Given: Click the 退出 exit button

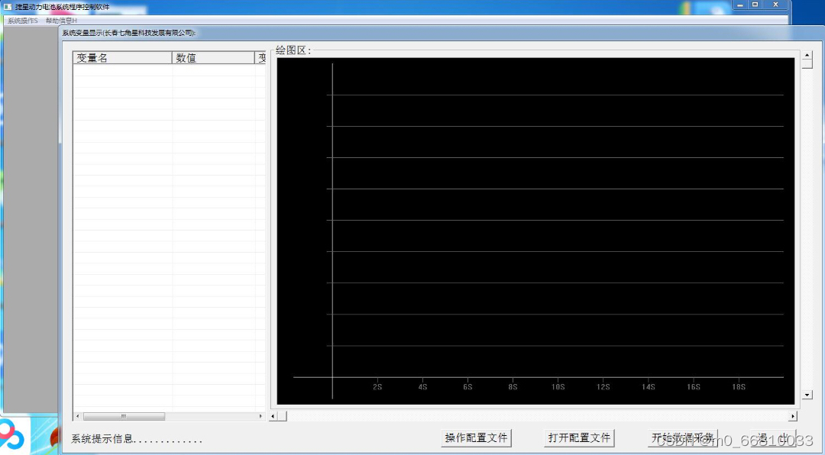Looking at the screenshot, I should coord(773,437).
